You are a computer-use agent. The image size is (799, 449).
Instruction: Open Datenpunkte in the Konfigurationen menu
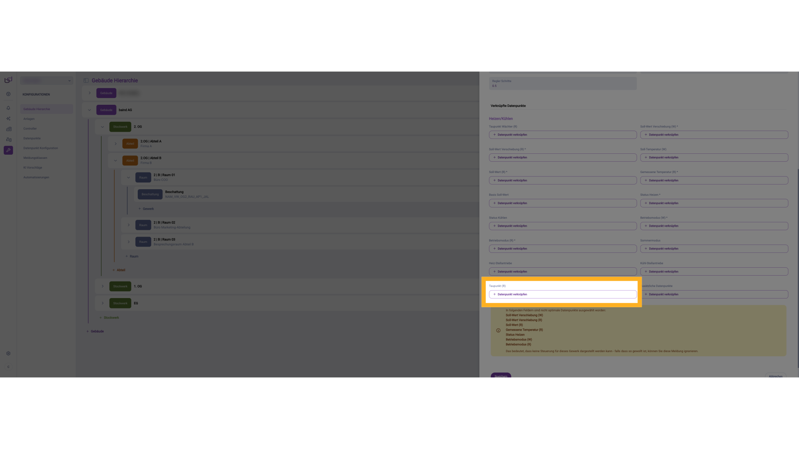(x=32, y=138)
